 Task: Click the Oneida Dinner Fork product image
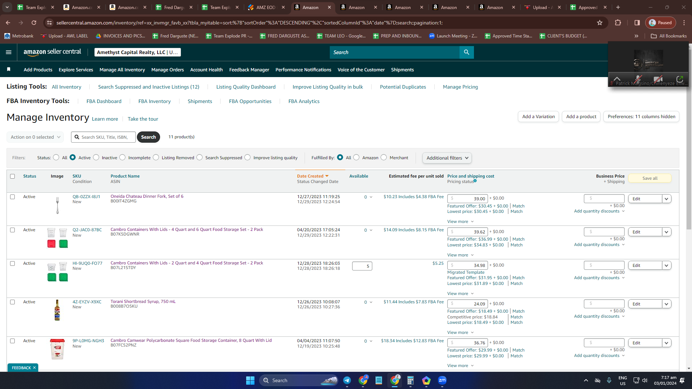click(x=57, y=205)
